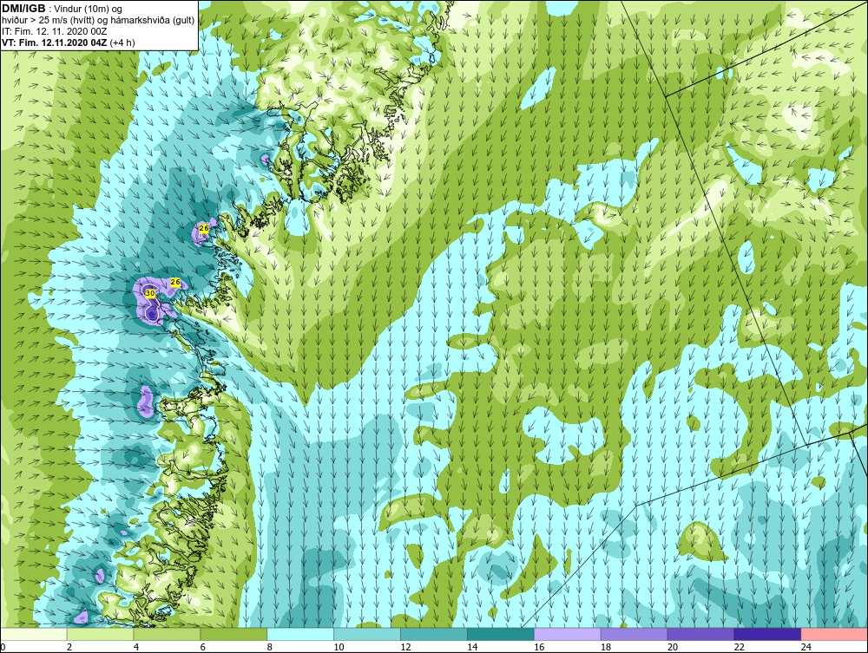This screenshot has width=868, height=653.
Task: Click the 20–22 m/s violet legend swatch
Action: pos(700,634)
